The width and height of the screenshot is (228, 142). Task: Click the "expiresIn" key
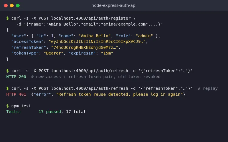click(x=82, y=53)
